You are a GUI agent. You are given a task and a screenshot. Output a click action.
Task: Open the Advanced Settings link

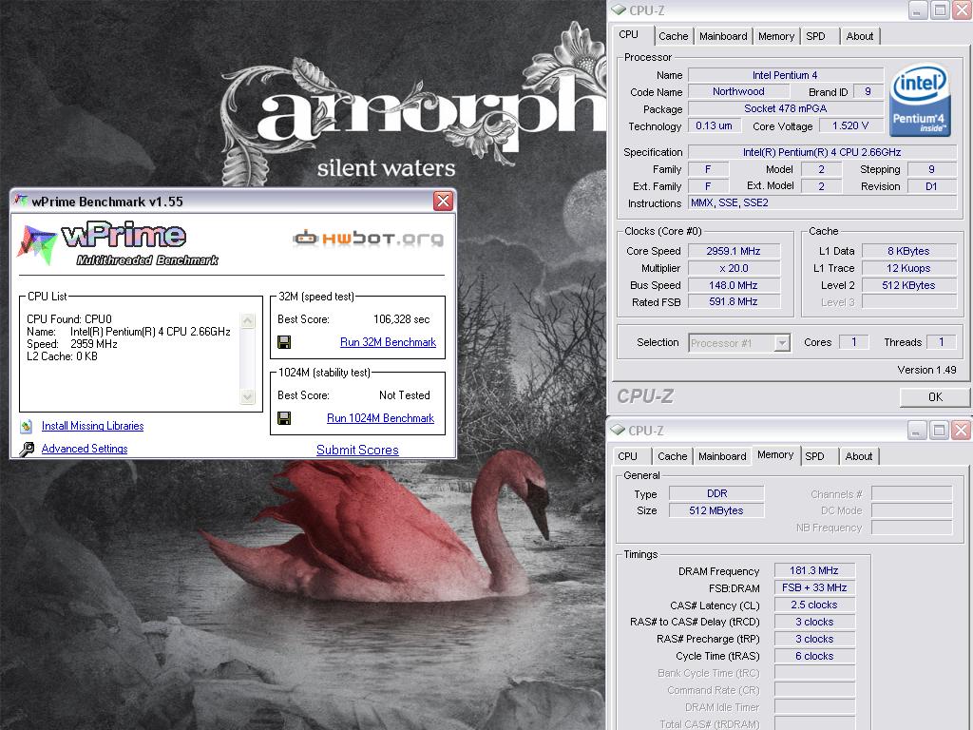pos(85,449)
